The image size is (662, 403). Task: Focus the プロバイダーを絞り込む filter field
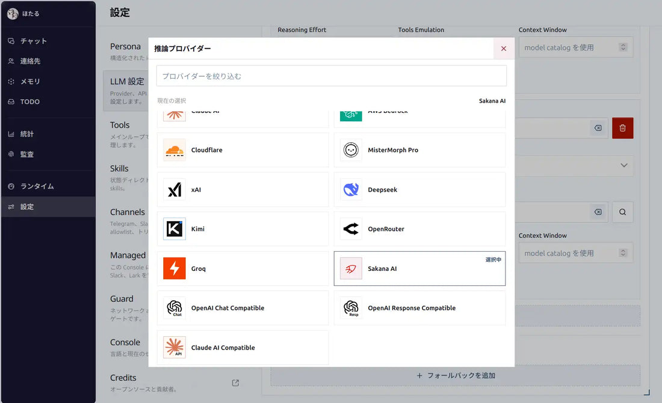tap(332, 76)
